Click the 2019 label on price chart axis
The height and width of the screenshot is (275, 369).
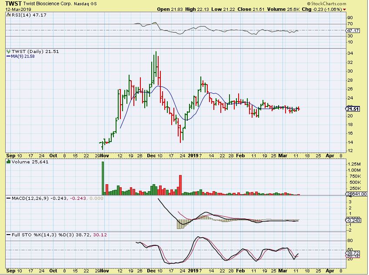point(193,155)
